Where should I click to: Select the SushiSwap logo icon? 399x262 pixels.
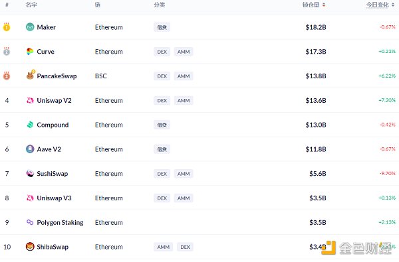30,173
